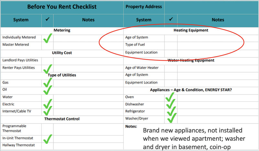Select the Age of Water Heater label

click(142, 68)
